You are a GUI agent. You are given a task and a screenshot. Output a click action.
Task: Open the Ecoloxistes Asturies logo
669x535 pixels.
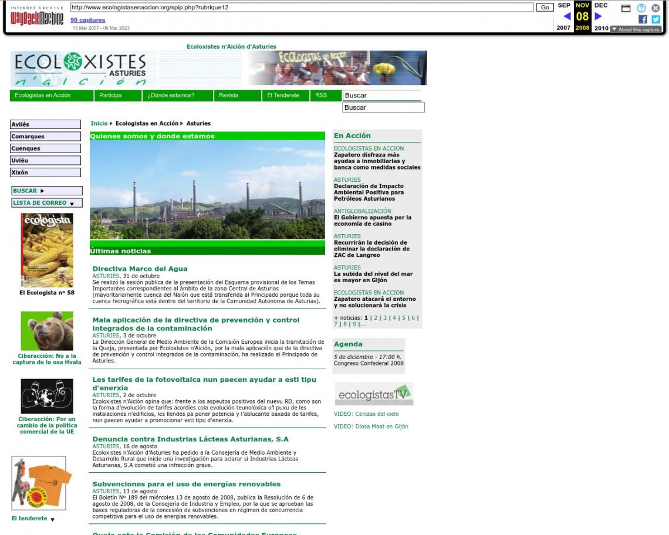pyautogui.click(x=83, y=69)
